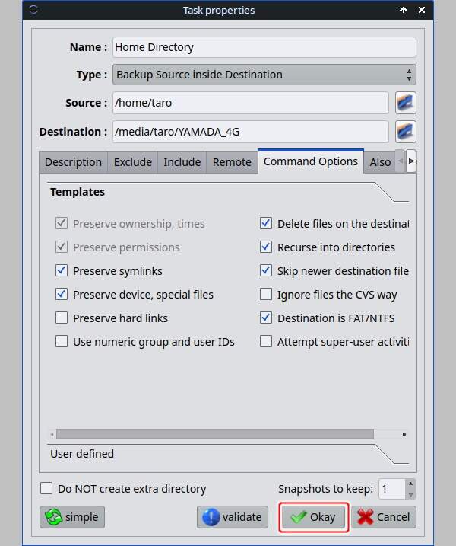Click the keep-above arrow in title bar
This screenshot has height=546, width=456.
tap(404, 11)
